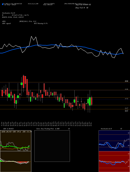Image resolution: width=130 pixels, height=172 pixels.
Task: Click the 'ADX signal:' label
Action: (6, 23)
